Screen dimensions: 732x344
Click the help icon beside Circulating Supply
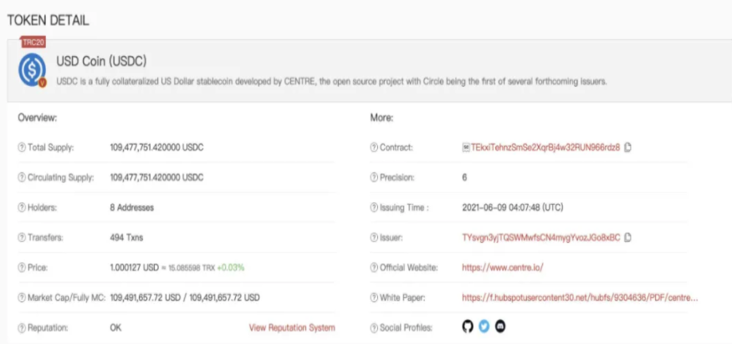coord(22,178)
